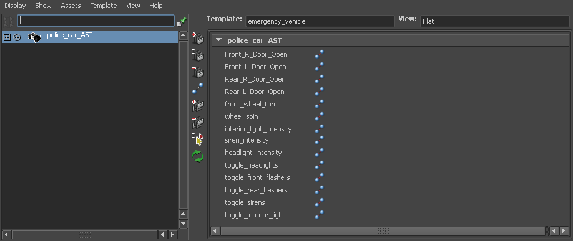Open the Template field showing emergency_vehicle

(320, 21)
